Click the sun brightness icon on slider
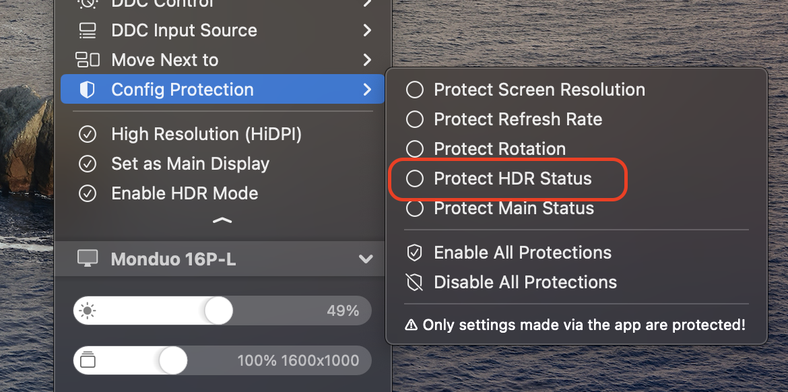 point(88,311)
